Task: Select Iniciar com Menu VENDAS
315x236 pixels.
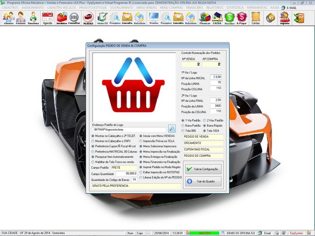Action: click(157, 136)
